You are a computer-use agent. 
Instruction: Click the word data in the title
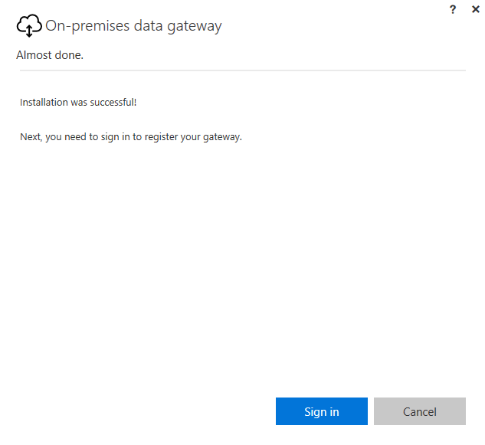[148, 26]
